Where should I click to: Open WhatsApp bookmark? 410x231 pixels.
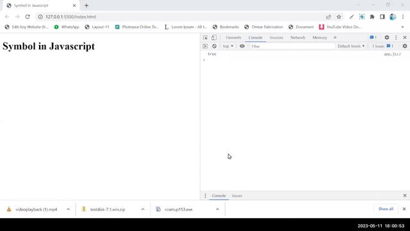coord(67,27)
